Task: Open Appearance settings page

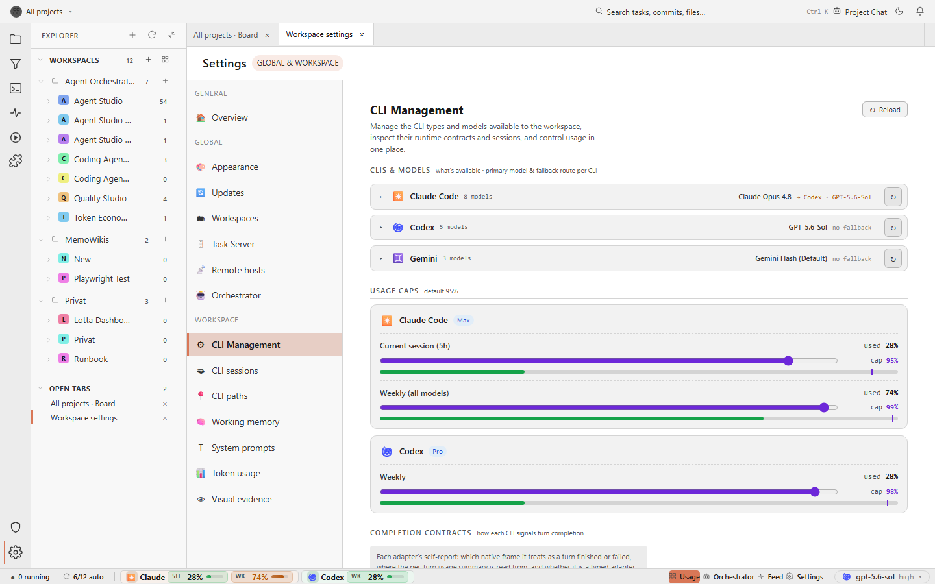Action: pyautogui.click(x=265, y=167)
